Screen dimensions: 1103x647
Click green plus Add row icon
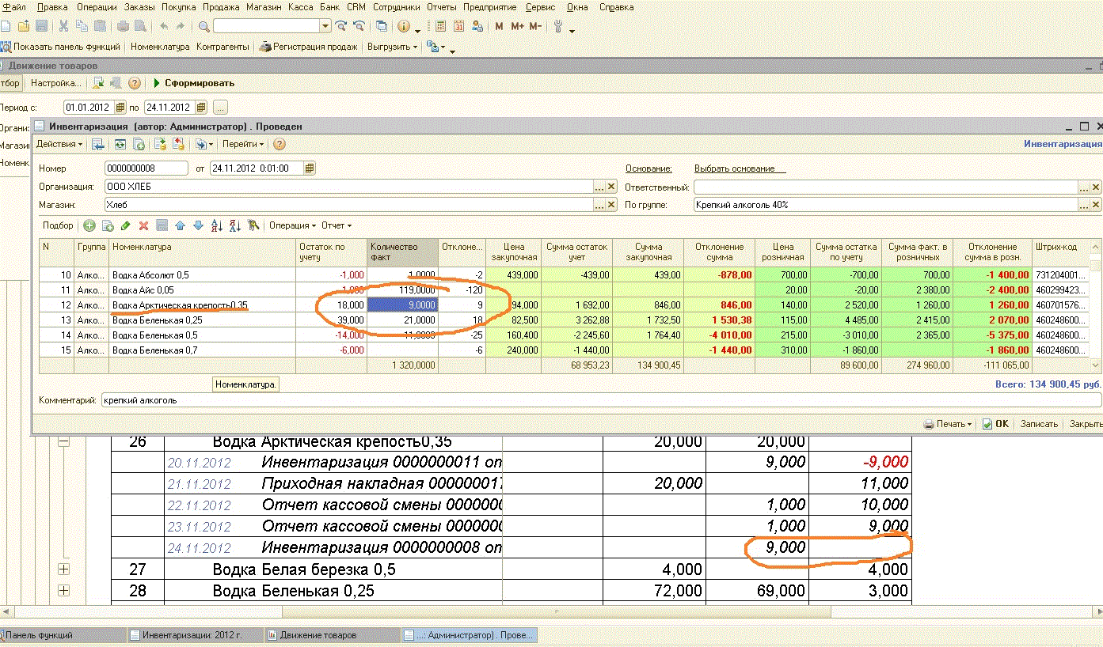[x=89, y=225]
